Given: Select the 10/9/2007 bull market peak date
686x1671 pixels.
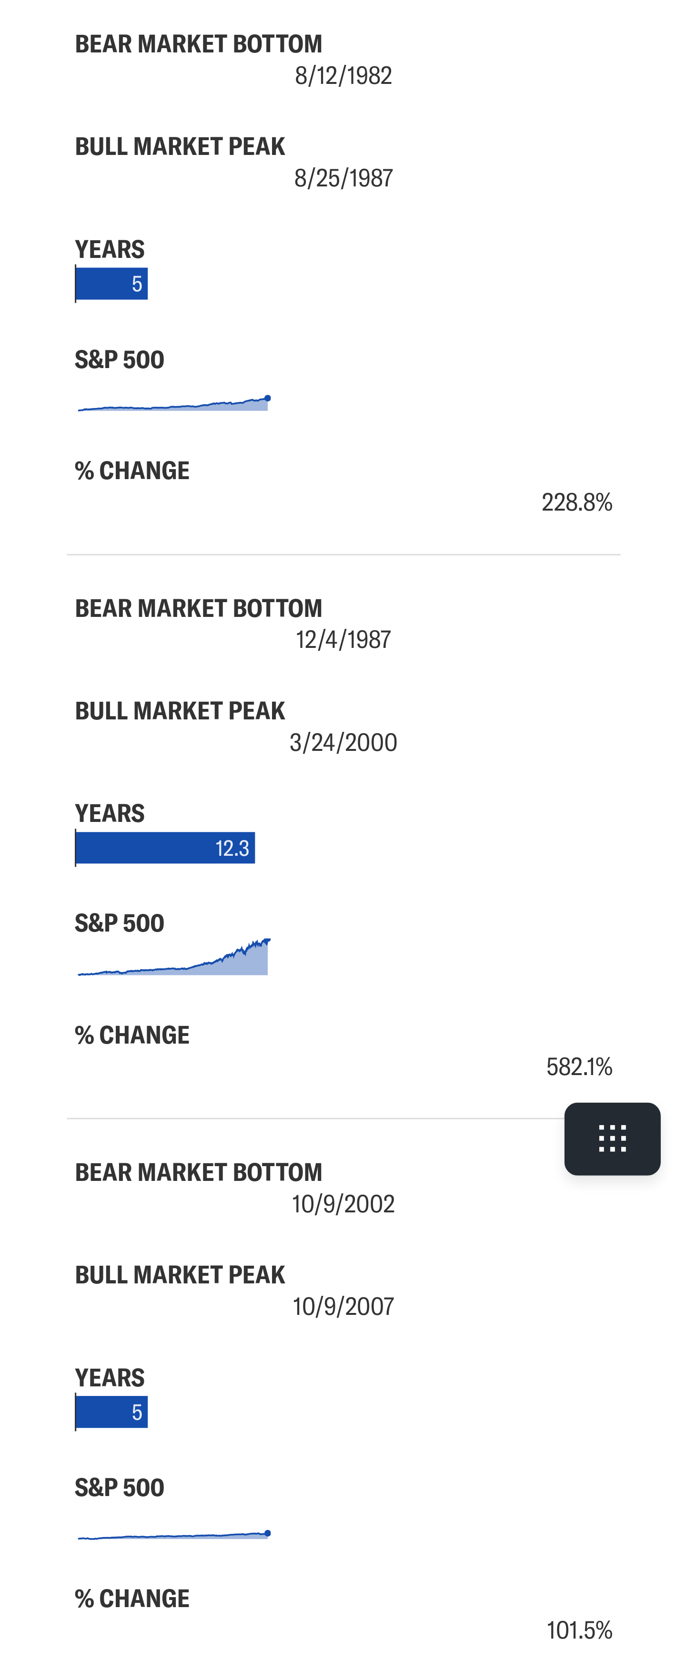Looking at the screenshot, I should pos(343,1306).
